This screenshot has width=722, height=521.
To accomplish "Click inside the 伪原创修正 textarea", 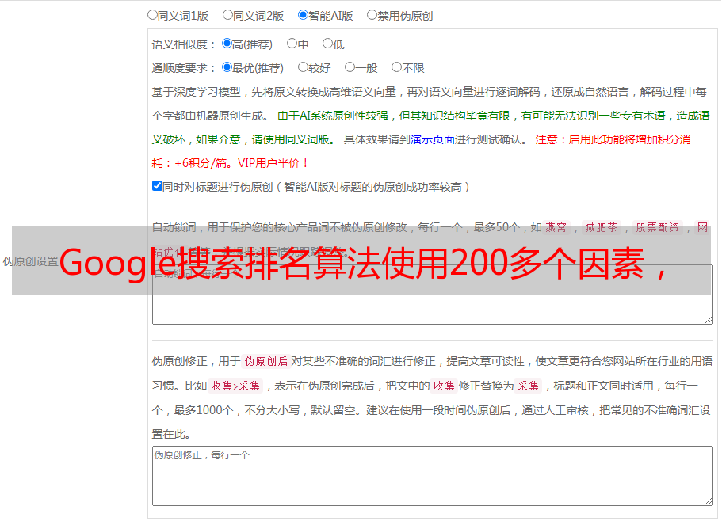I will 433,476.
